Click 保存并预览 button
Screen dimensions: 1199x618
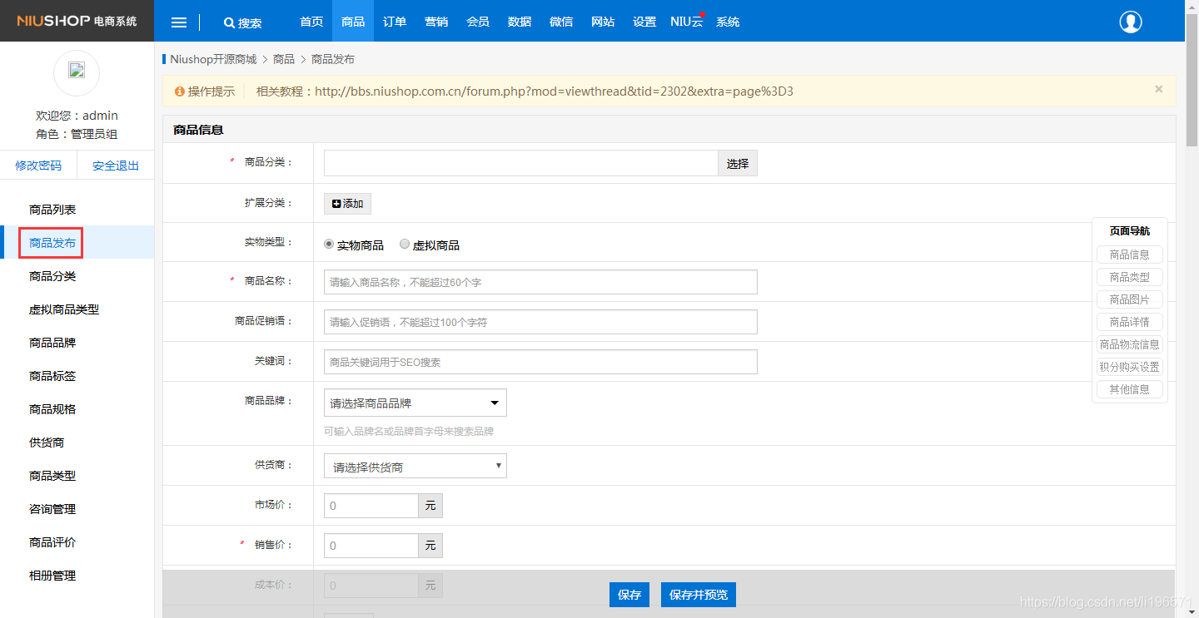699,595
